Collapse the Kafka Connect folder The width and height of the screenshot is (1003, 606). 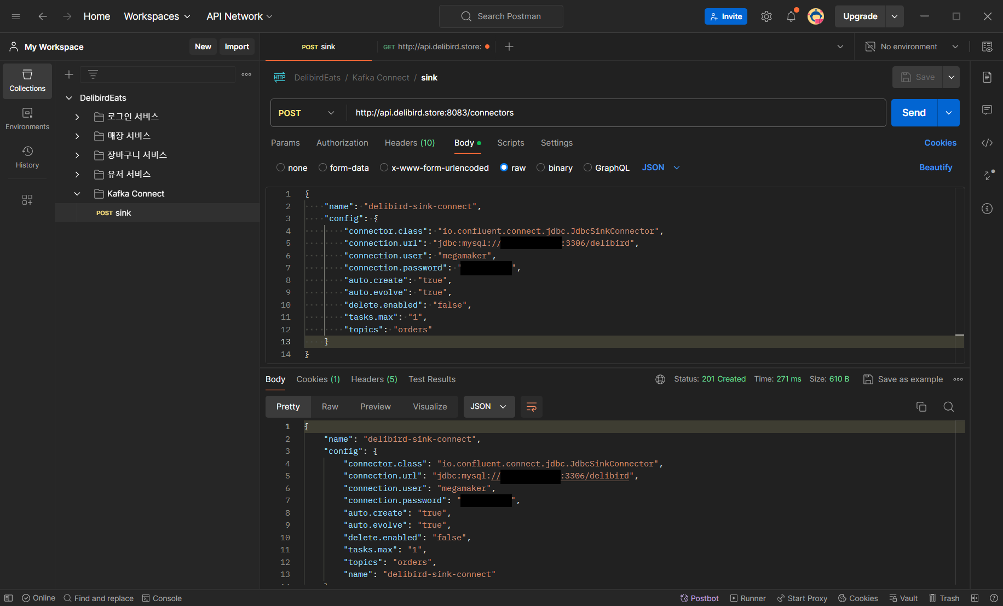(77, 194)
